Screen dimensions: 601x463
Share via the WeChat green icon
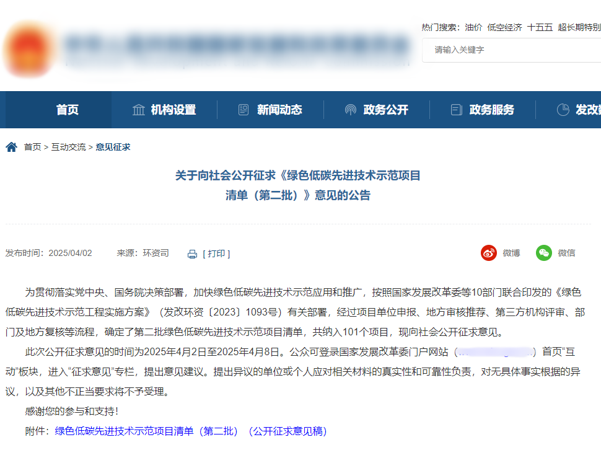click(x=544, y=253)
